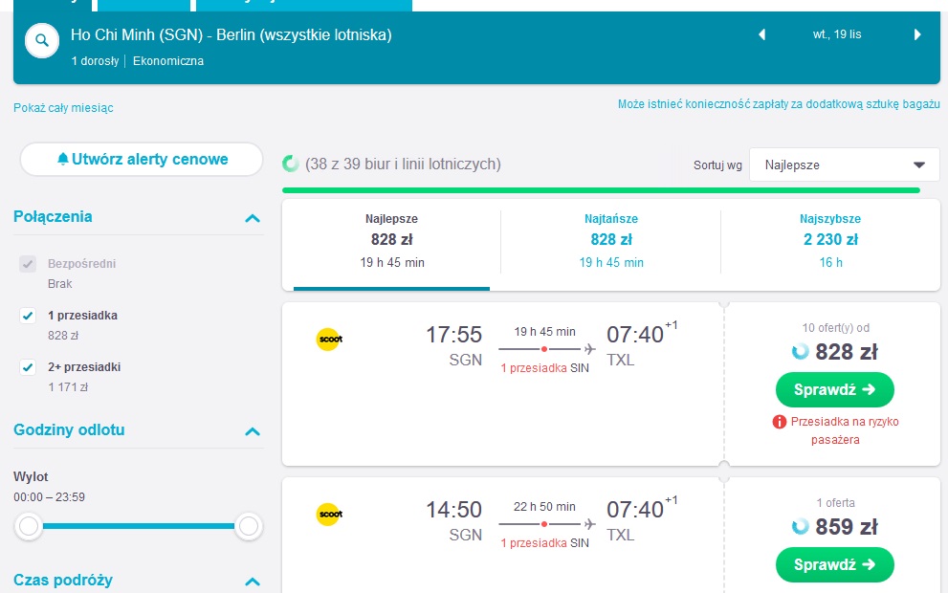
Task: Open the Pokaż cały miesiąc link
Action: (x=63, y=107)
